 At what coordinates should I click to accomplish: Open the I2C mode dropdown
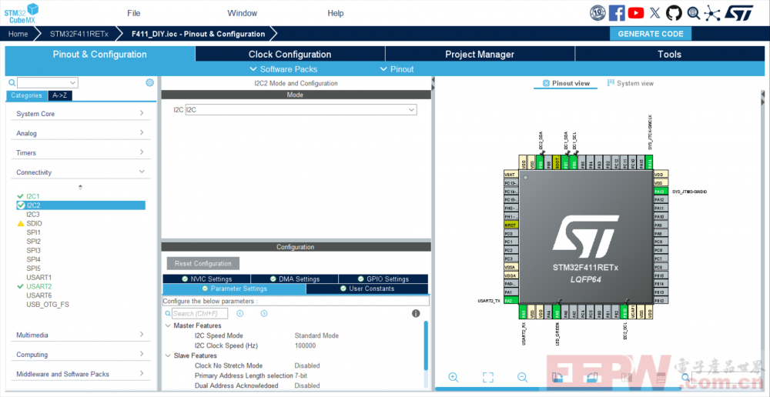tap(301, 110)
